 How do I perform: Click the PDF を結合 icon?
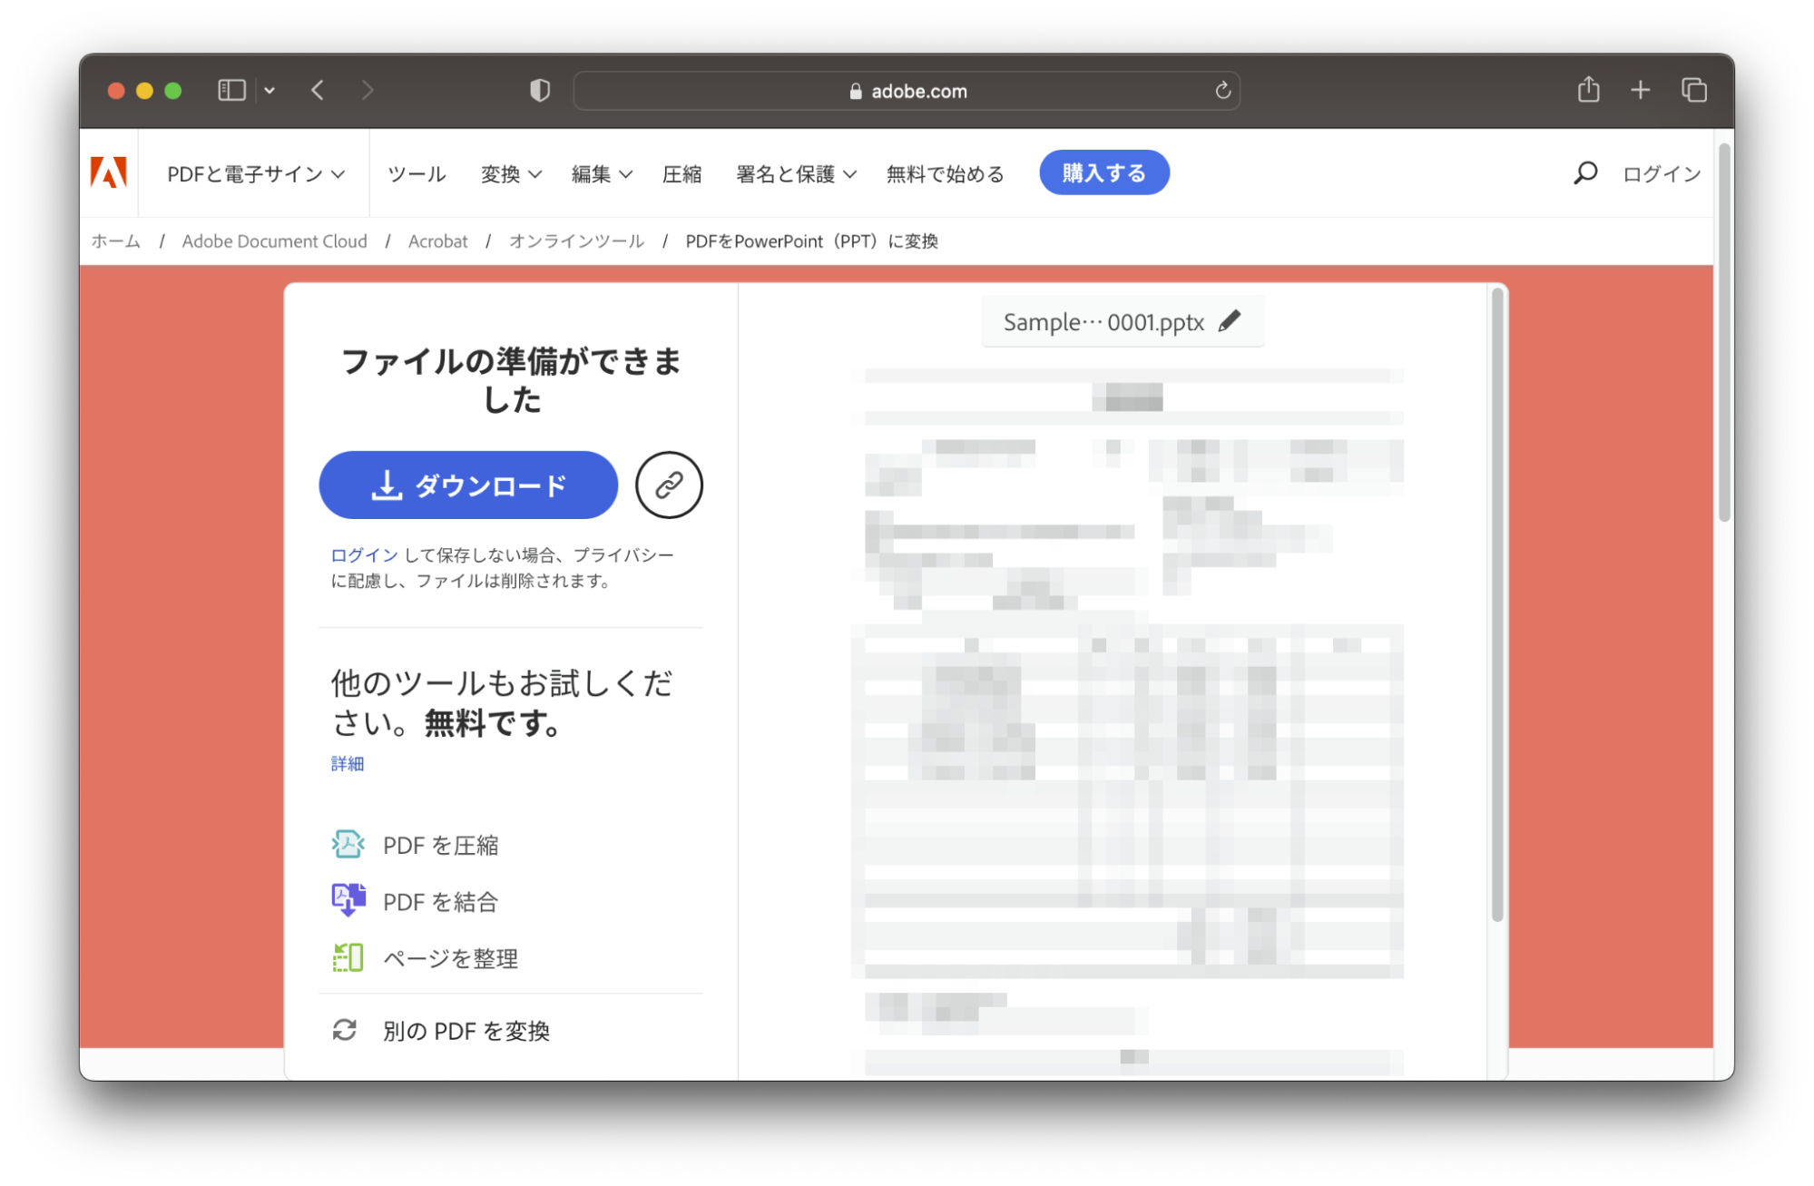(348, 900)
